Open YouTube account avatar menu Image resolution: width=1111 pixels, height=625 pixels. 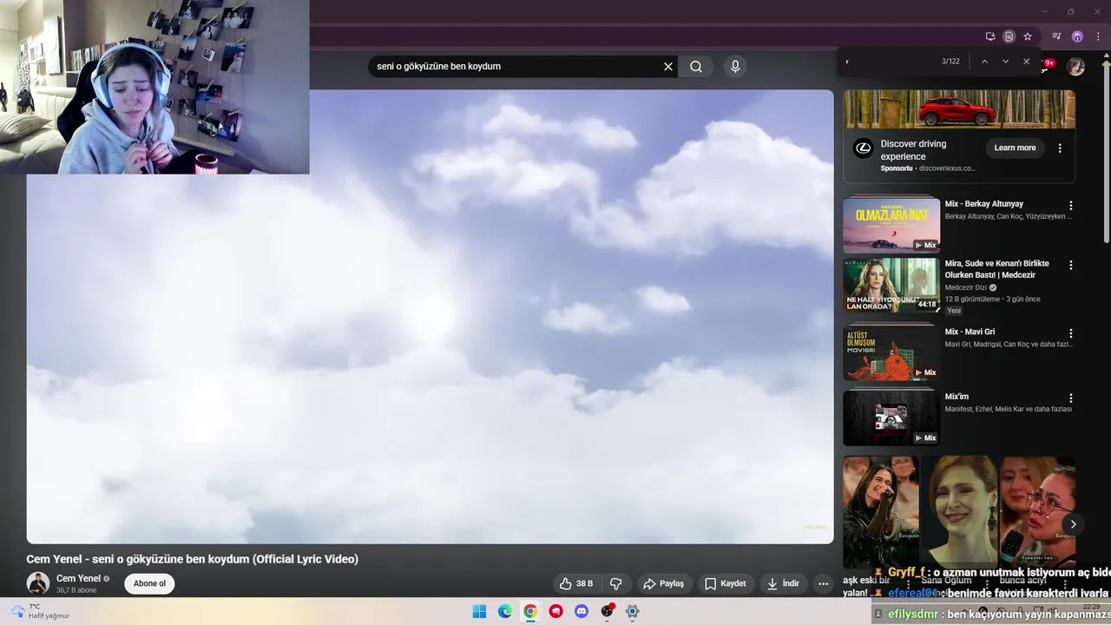pyautogui.click(x=1075, y=67)
